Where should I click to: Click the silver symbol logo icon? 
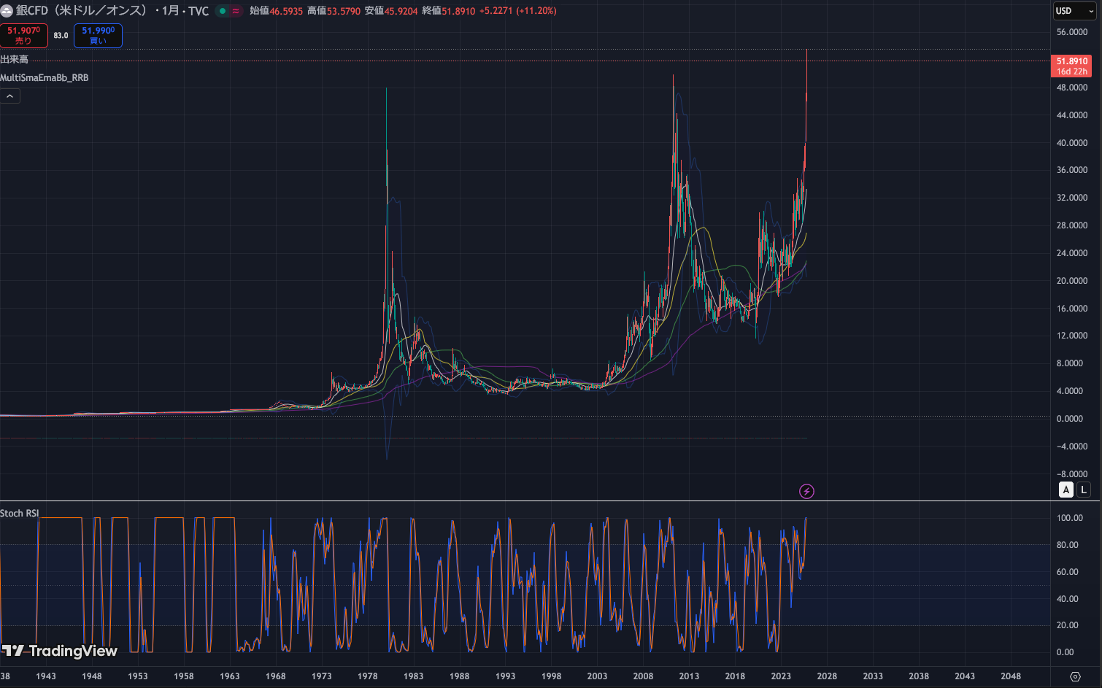(7, 11)
